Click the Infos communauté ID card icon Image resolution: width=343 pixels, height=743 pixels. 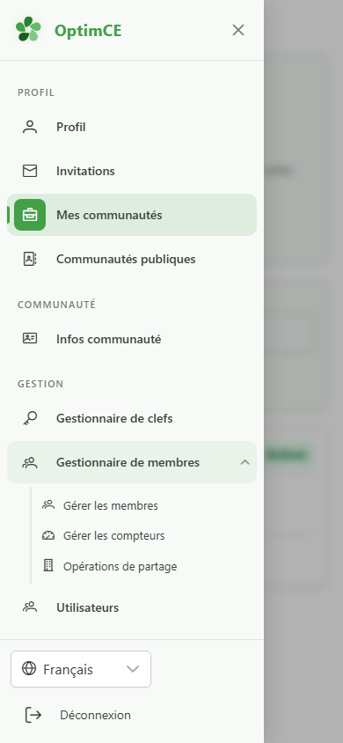click(x=30, y=338)
